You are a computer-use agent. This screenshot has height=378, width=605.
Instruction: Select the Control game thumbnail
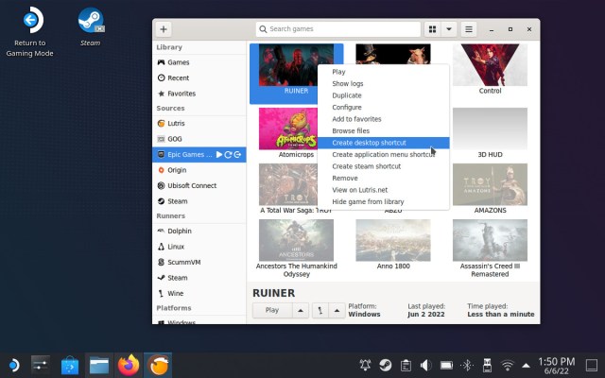(490, 65)
